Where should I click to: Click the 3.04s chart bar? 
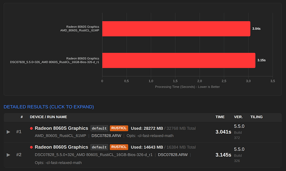click(x=176, y=29)
